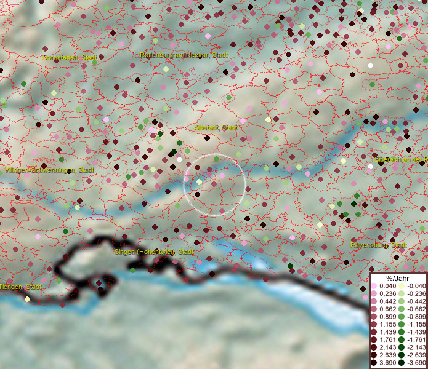Screen dimensions: 428x369
Task: Click the green swatch for -0.442
Action: coord(402,301)
